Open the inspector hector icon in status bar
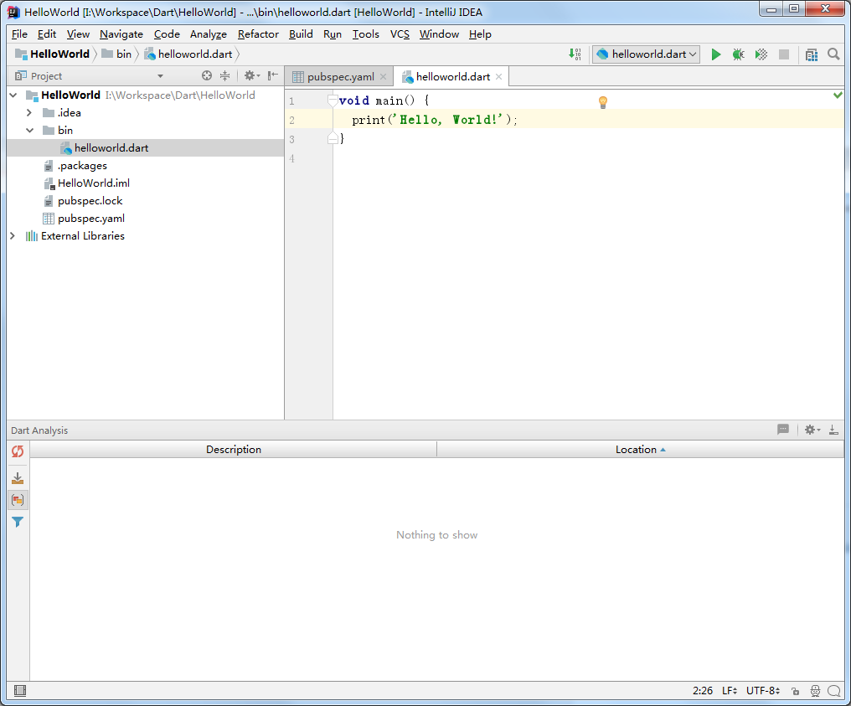Screen dimensions: 851x706 tap(815, 691)
